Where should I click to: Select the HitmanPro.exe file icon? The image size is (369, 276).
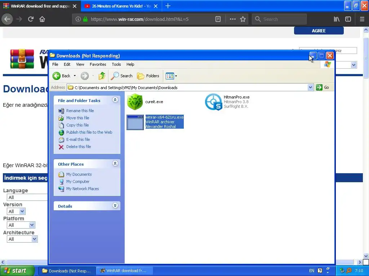coord(213,102)
